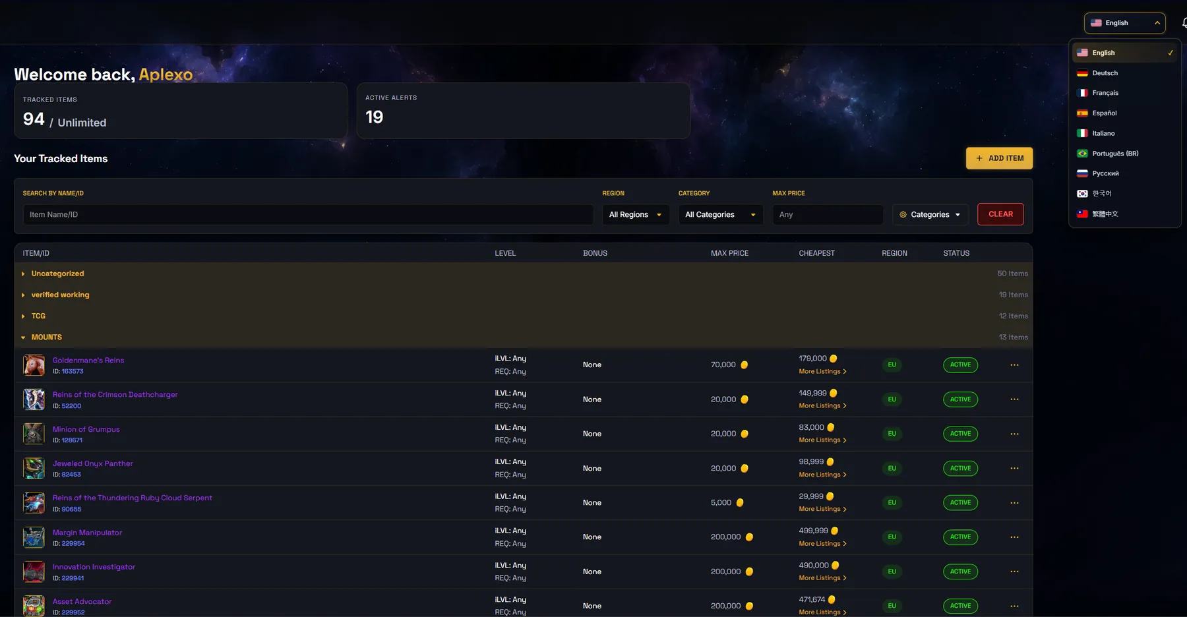Collapse the English language selector

coord(1125,23)
